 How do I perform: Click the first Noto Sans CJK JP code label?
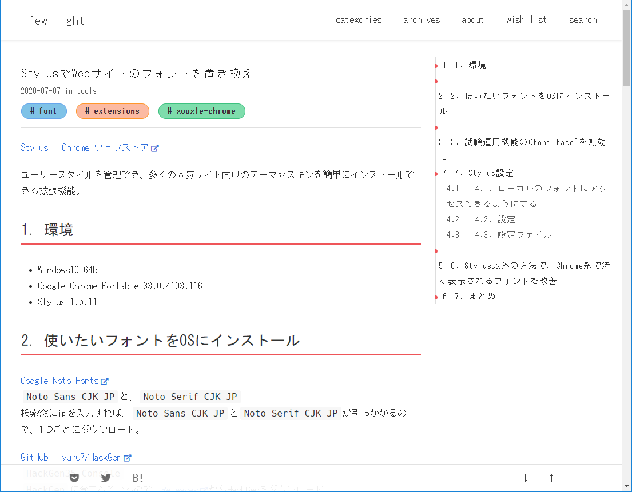(x=70, y=397)
